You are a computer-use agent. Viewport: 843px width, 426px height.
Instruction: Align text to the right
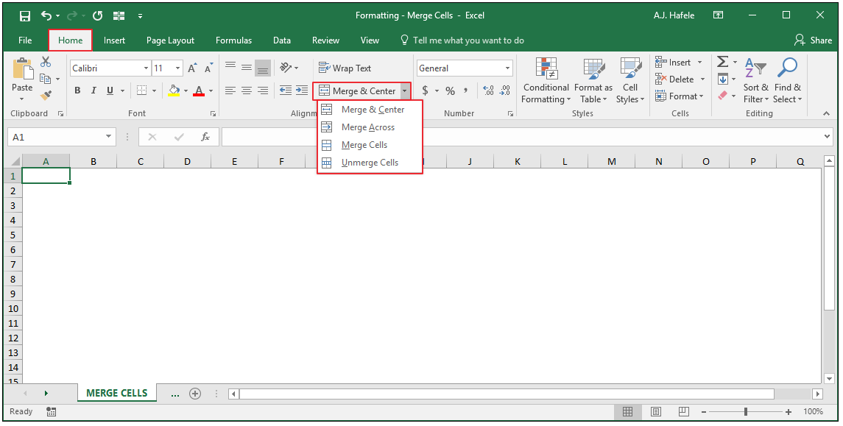[x=262, y=90]
